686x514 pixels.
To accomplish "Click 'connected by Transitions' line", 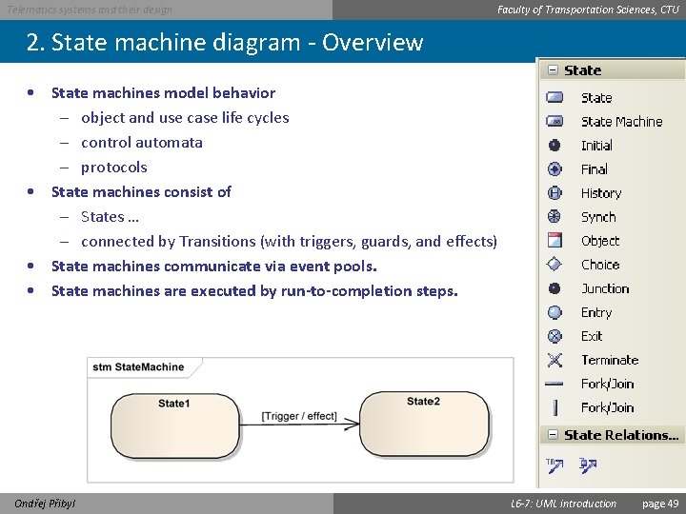I will coord(290,241).
